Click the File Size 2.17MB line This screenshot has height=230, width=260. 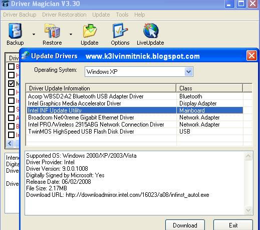coord(47,188)
